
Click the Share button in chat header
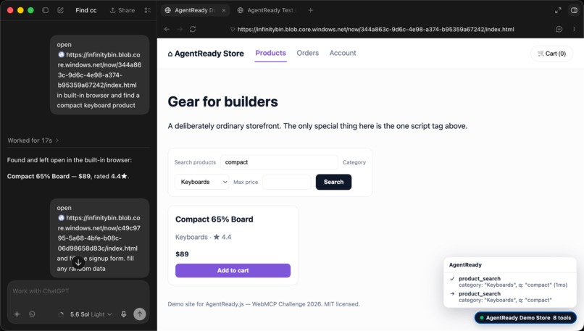[x=122, y=10]
